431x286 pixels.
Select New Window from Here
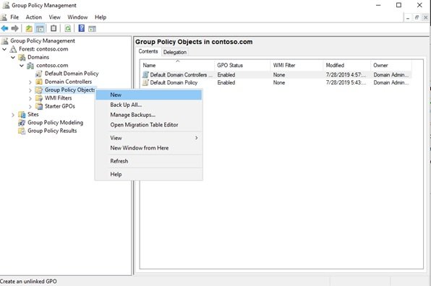[x=149, y=148]
